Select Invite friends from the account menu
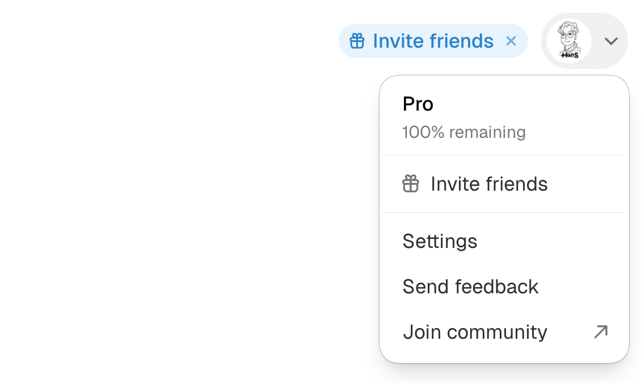The height and width of the screenshot is (383, 641). 504,184
